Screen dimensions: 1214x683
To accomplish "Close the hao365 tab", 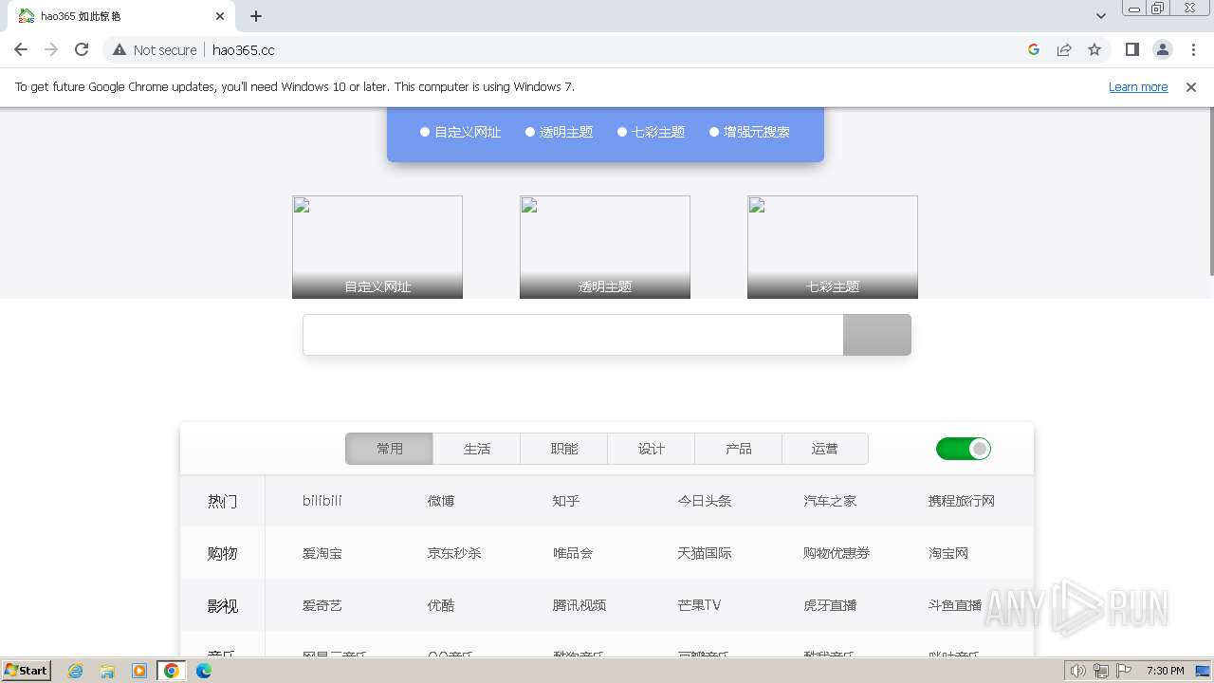I will [220, 16].
